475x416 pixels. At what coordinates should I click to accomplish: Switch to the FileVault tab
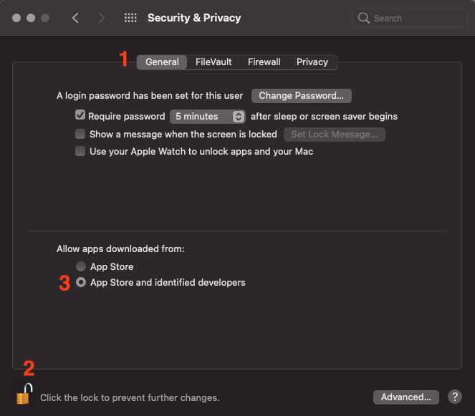coord(213,62)
